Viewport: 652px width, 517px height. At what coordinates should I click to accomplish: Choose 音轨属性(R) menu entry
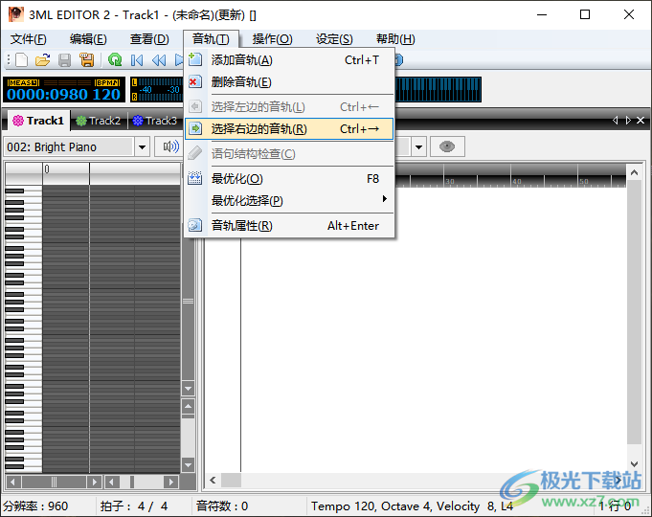point(289,225)
